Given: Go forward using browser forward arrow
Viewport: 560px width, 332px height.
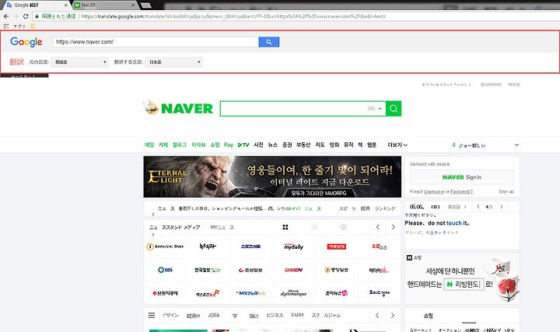Looking at the screenshot, I should (x=16, y=16).
